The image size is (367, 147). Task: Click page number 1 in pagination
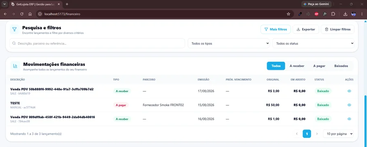pos(307,134)
